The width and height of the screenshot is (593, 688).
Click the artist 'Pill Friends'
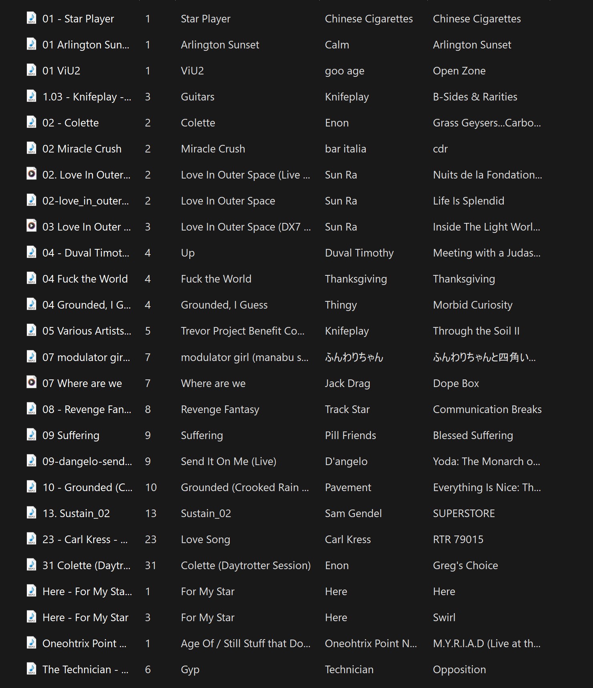[351, 435]
